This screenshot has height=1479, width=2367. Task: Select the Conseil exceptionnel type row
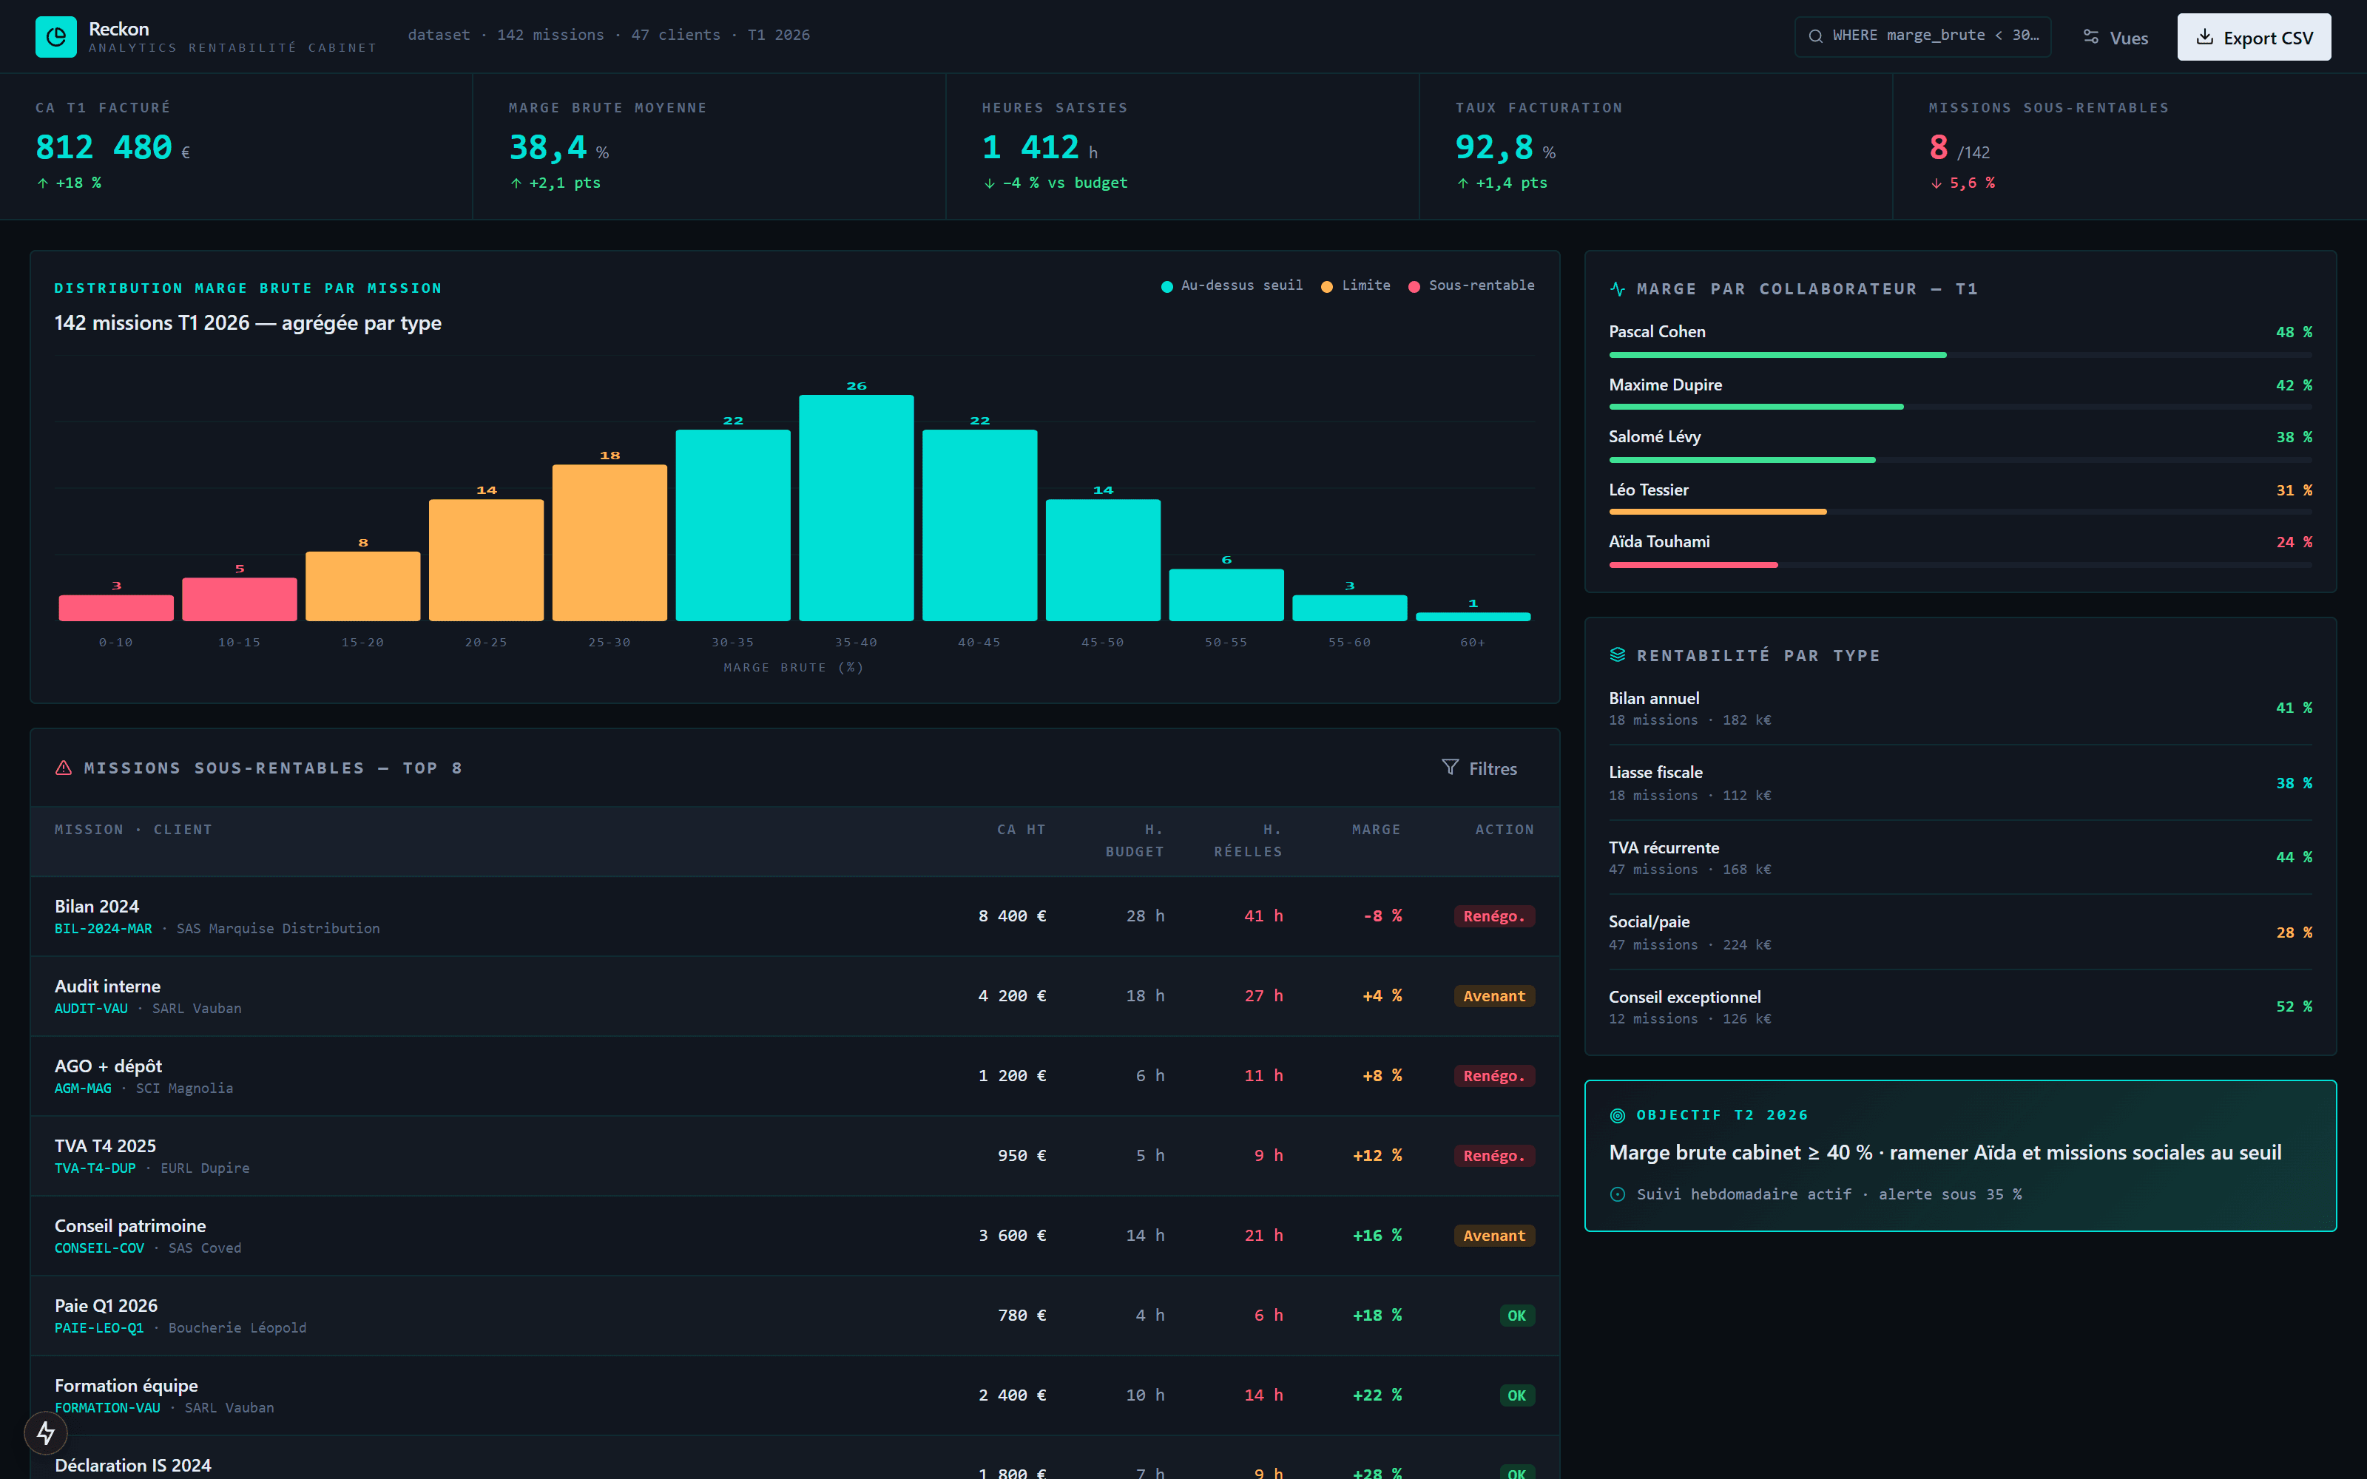click(1960, 1007)
